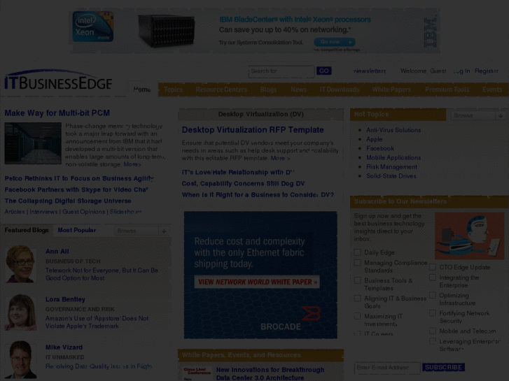Open Cost, Capability Concerns Still Dog DV
Image resolution: width=509 pixels, height=381 pixels.
click(243, 184)
